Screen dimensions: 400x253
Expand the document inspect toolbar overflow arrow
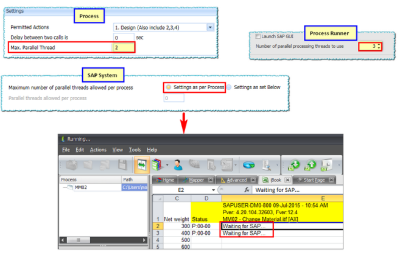277,165
